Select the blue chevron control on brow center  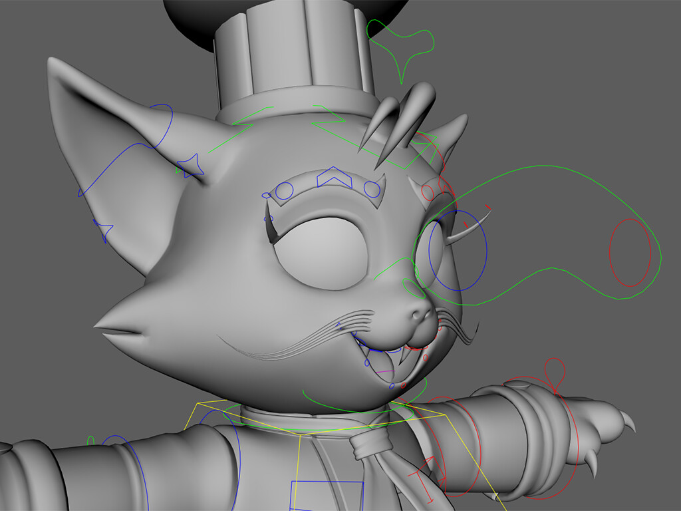pyautogui.click(x=335, y=177)
